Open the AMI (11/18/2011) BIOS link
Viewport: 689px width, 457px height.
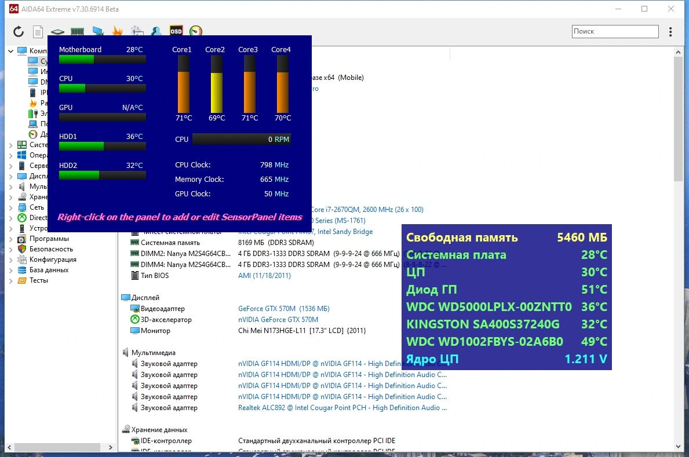click(x=264, y=276)
